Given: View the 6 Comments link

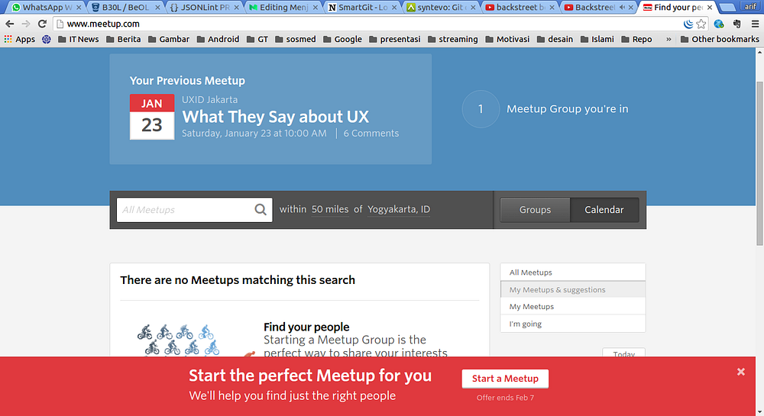Looking at the screenshot, I should pos(371,134).
